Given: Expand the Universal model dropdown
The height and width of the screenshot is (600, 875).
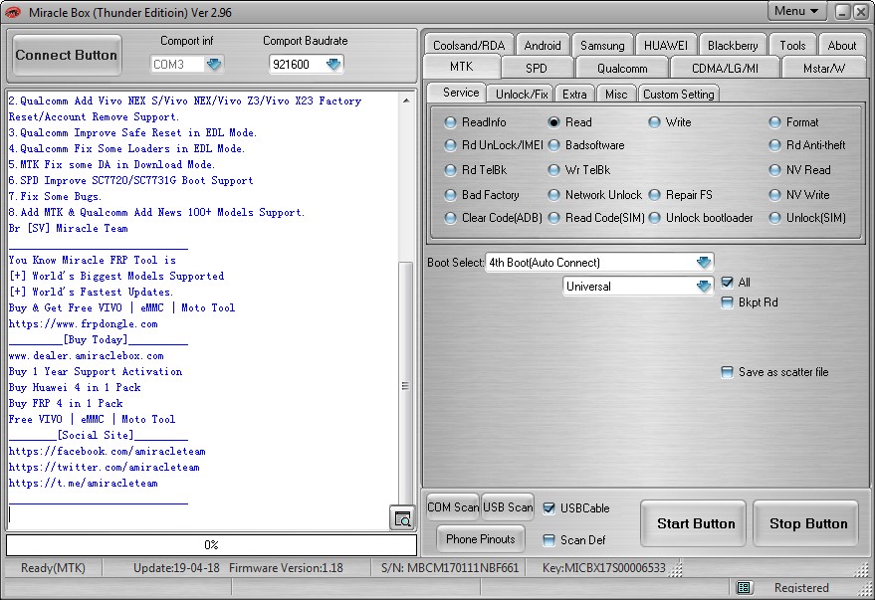Looking at the screenshot, I should (x=704, y=286).
